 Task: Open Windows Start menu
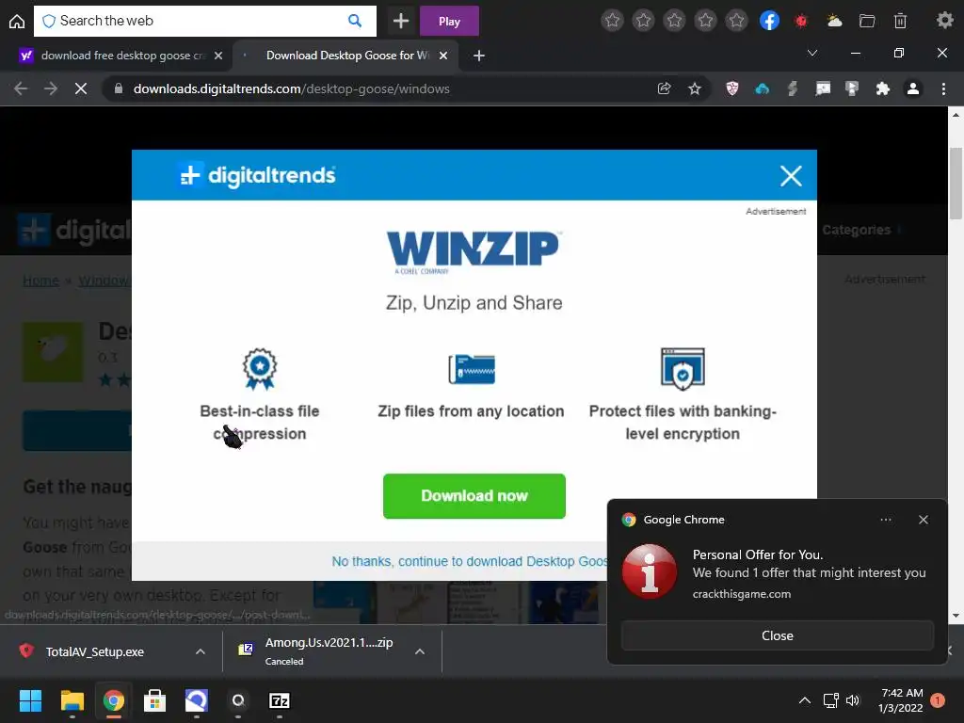[30, 700]
